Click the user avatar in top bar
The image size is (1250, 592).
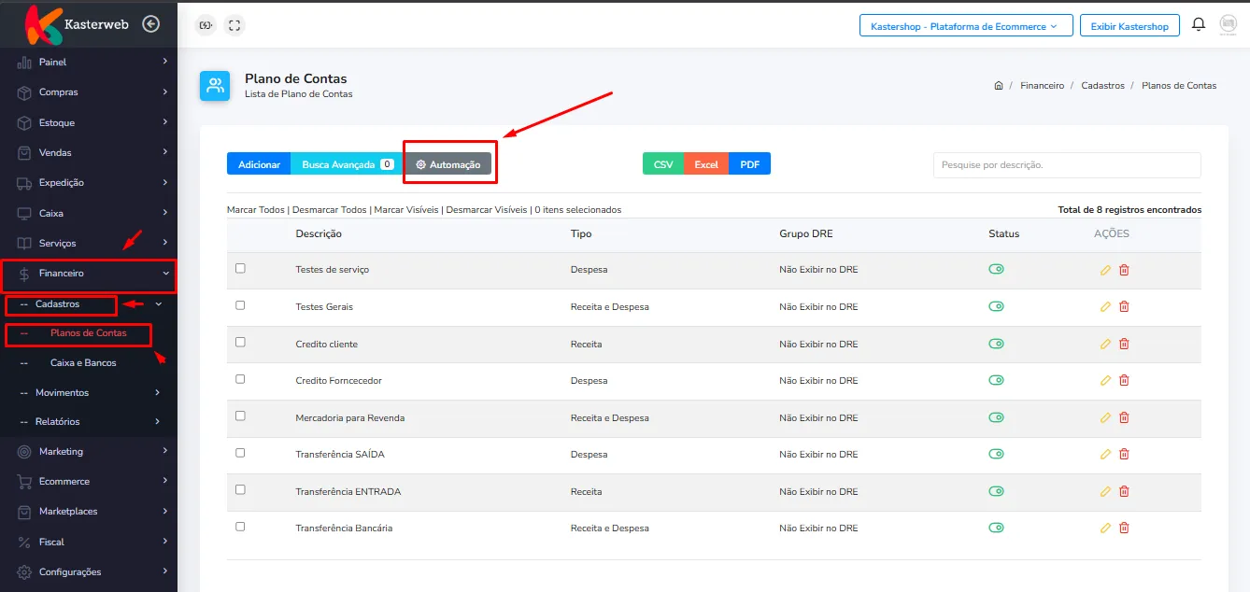click(x=1228, y=25)
